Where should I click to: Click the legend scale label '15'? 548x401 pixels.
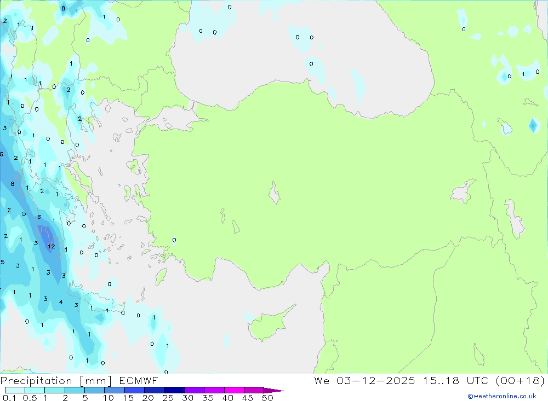[x=128, y=398]
